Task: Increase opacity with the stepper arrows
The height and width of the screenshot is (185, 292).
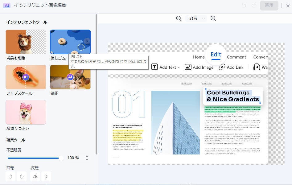Action: click(x=87, y=158)
